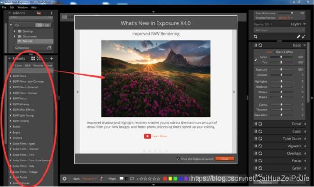The height and width of the screenshot is (187, 314).
Task: Switch to the B&W presets tab
Action: point(28,66)
